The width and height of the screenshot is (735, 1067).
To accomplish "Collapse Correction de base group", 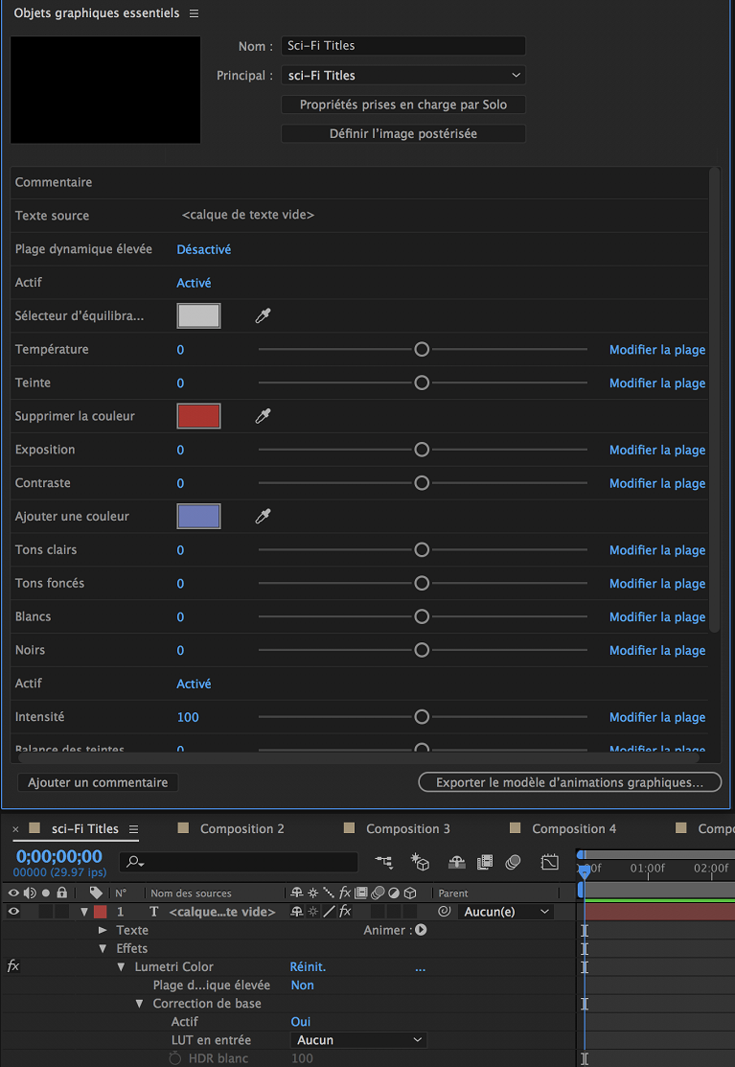I will [139, 1003].
